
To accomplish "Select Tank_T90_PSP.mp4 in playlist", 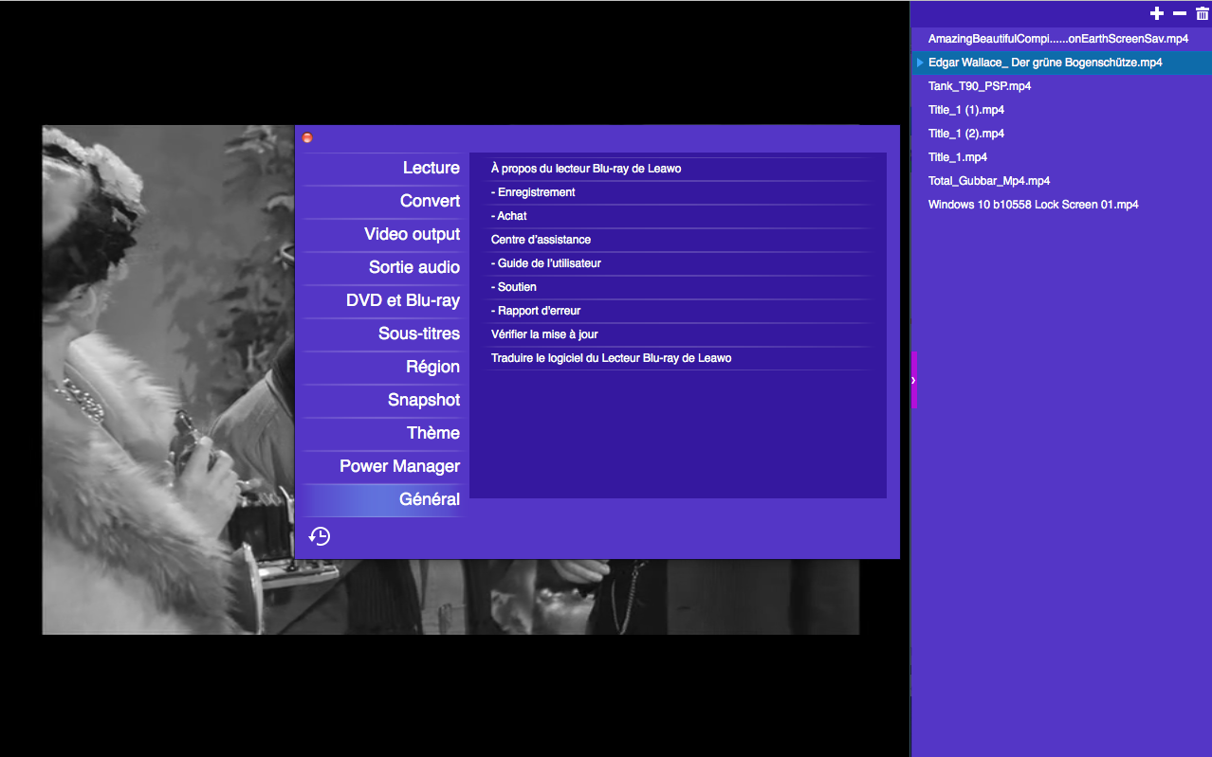I will pyautogui.click(x=1061, y=86).
